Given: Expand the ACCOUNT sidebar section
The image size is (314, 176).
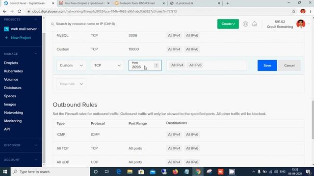Looking at the screenshot, I should 36,160.
